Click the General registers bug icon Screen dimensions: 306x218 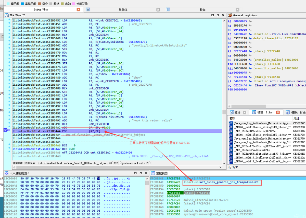tap(230, 15)
